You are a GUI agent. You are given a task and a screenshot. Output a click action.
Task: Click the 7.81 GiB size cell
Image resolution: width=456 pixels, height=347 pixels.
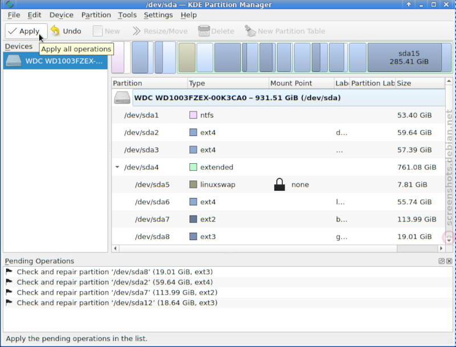[x=412, y=185]
